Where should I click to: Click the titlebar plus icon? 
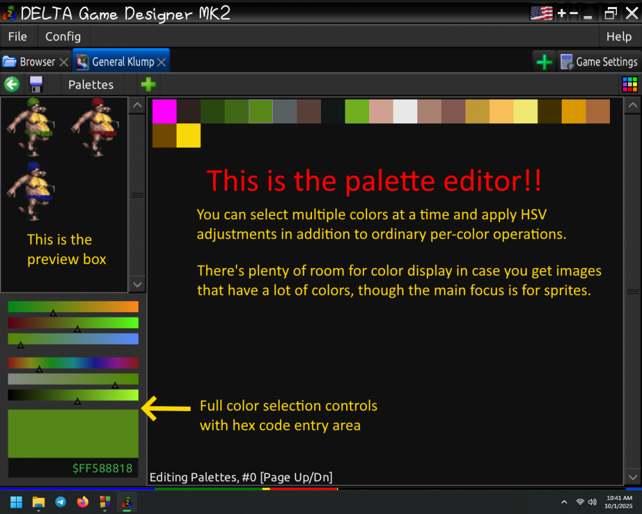tap(561, 12)
